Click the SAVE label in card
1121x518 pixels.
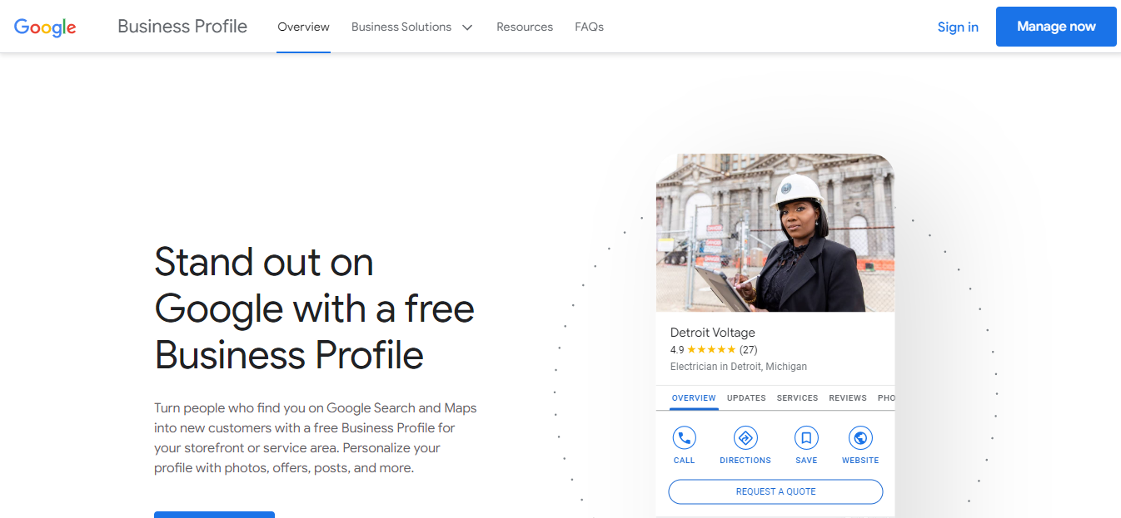pyautogui.click(x=806, y=461)
